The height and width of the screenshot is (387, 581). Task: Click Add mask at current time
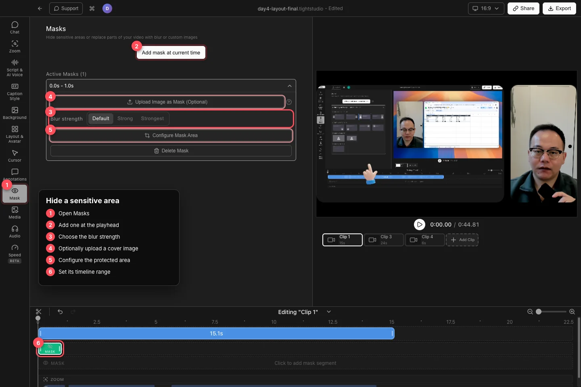coord(171,53)
